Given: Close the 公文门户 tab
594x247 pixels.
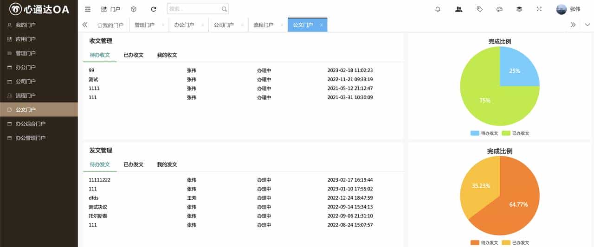Looking at the screenshot, I should click(321, 25).
